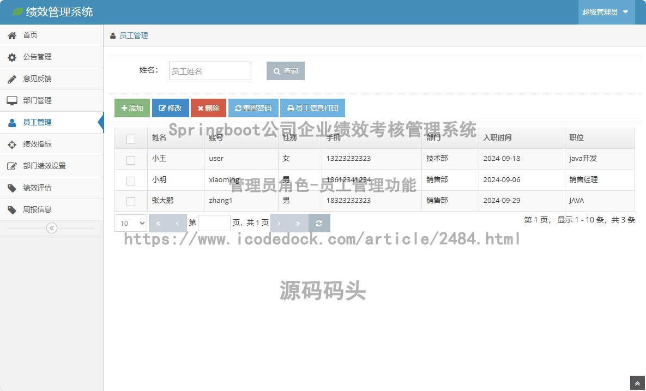Open 公告管理 from the sidebar

click(51, 57)
